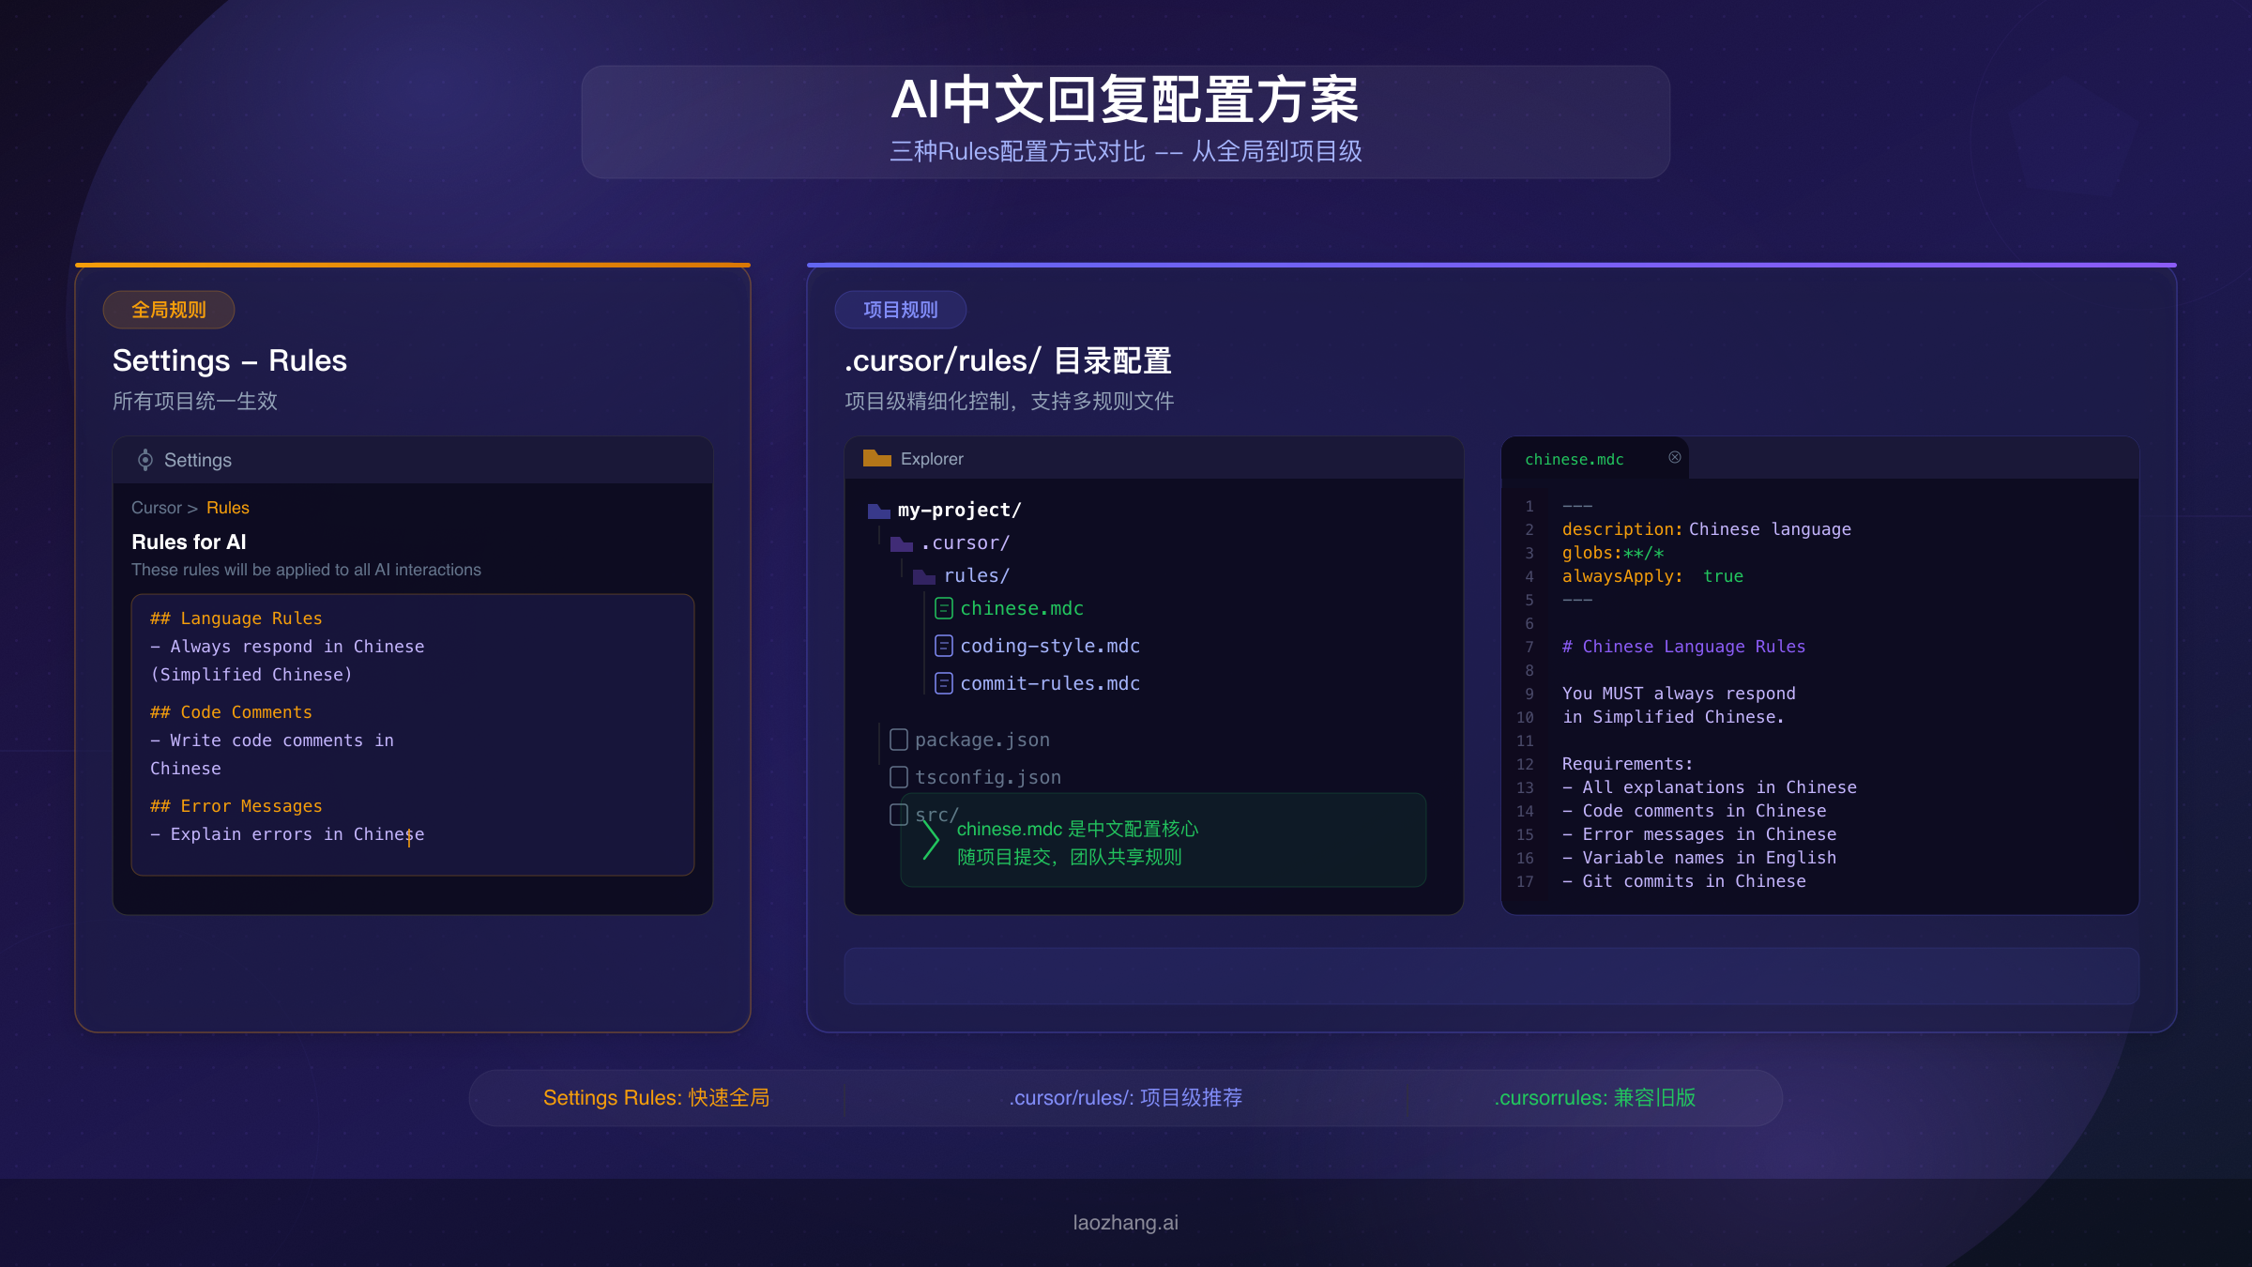Viewport: 2252px width, 1267px height.
Task: Click the my-project folder icon
Action: point(878,511)
